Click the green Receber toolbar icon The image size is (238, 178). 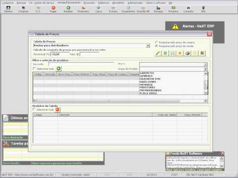(x=68, y=9)
